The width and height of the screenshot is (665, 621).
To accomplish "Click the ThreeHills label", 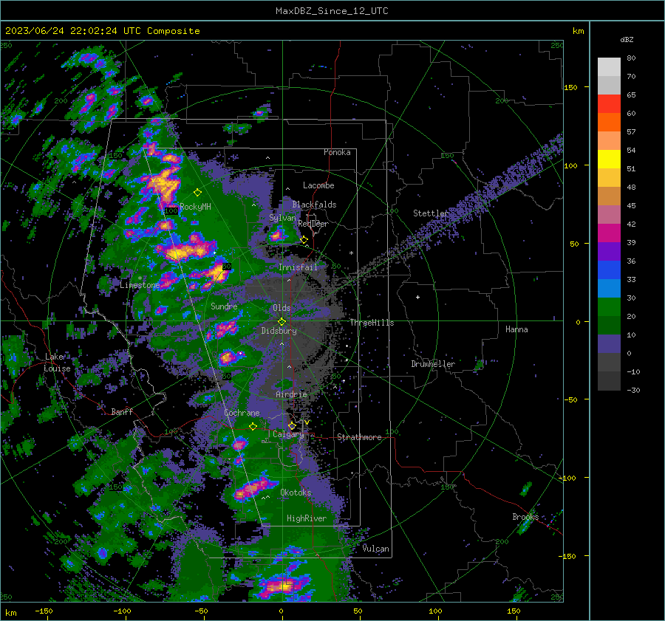I will click(372, 323).
